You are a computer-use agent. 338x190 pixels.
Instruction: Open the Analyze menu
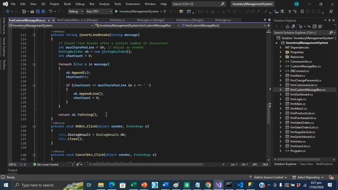[x=104, y=4]
